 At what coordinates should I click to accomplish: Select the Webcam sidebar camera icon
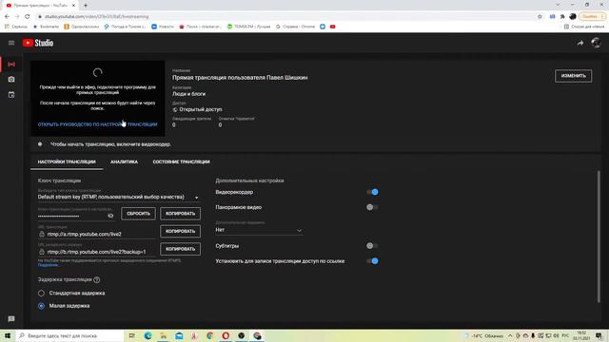tap(11, 79)
